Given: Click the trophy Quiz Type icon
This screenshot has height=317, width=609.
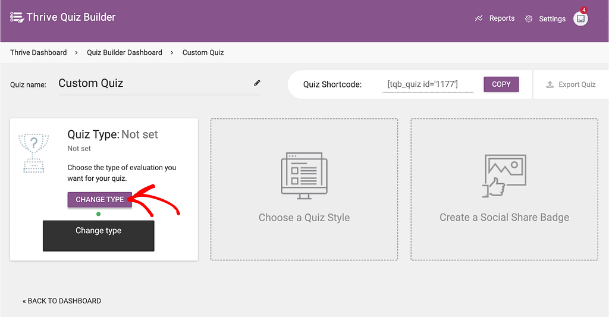Looking at the screenshot, I should tap(34, 152).
